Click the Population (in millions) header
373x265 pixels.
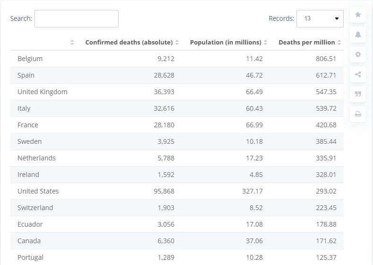coord(226,43)
